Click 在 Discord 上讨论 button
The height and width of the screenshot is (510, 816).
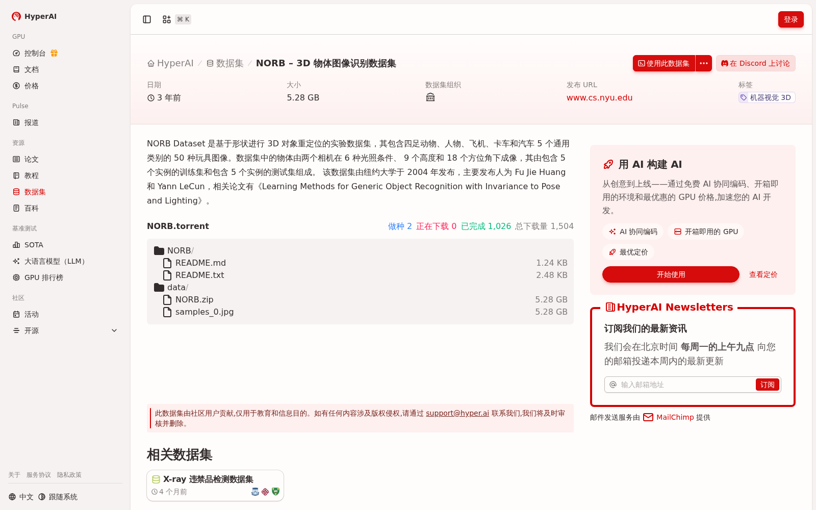[x=755, y=63]
